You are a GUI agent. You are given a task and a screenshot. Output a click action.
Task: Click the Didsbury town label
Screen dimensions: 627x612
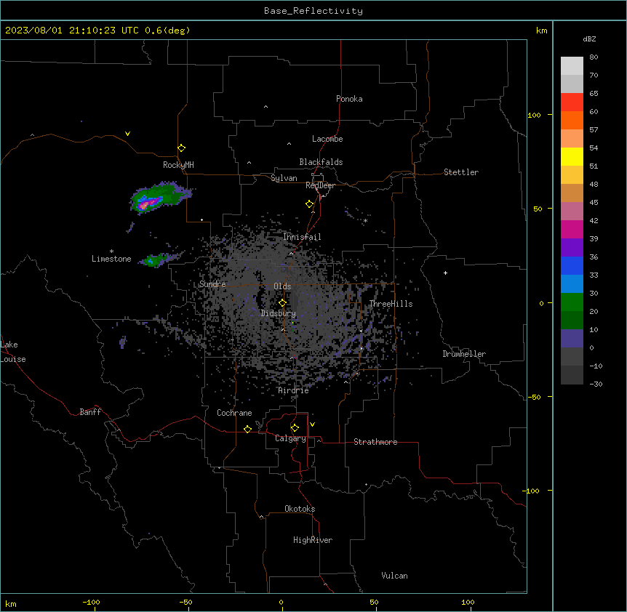tap(278, 313)
